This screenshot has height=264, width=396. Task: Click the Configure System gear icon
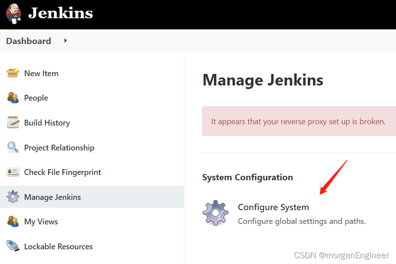(x=216, y=213)
